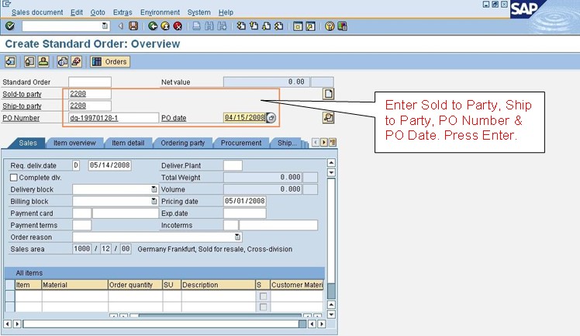580x336 pixels.
Task: Click the Orders button
Action: point(111,62)
